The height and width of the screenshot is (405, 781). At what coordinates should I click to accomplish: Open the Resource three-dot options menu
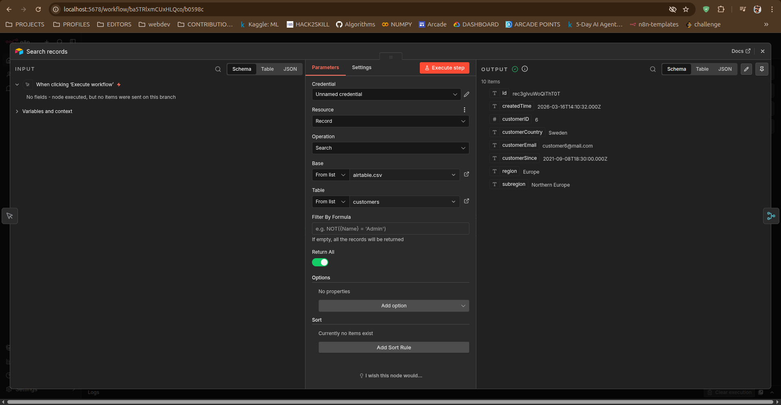point(464,110)
